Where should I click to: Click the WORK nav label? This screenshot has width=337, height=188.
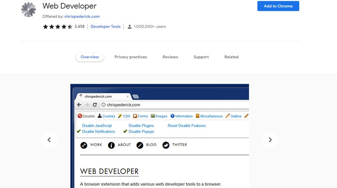click(x=96, y=145)
